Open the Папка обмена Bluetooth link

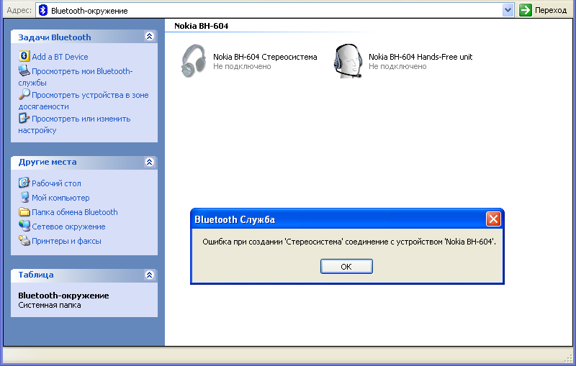75,212
